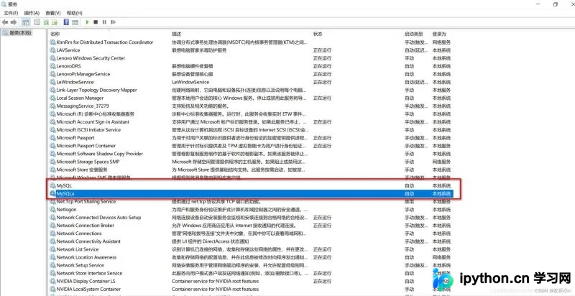Click the gear icon beside LenovoDRS

(52, 66)
